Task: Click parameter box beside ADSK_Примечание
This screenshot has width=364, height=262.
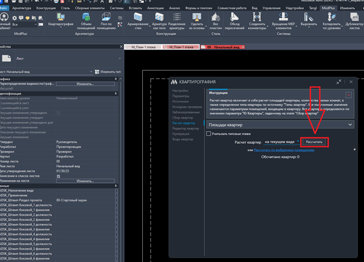Action: click(117, 196)
